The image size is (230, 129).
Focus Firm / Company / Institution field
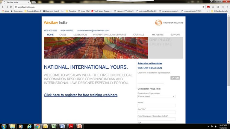pyautogui.click(x=157, y=119)
